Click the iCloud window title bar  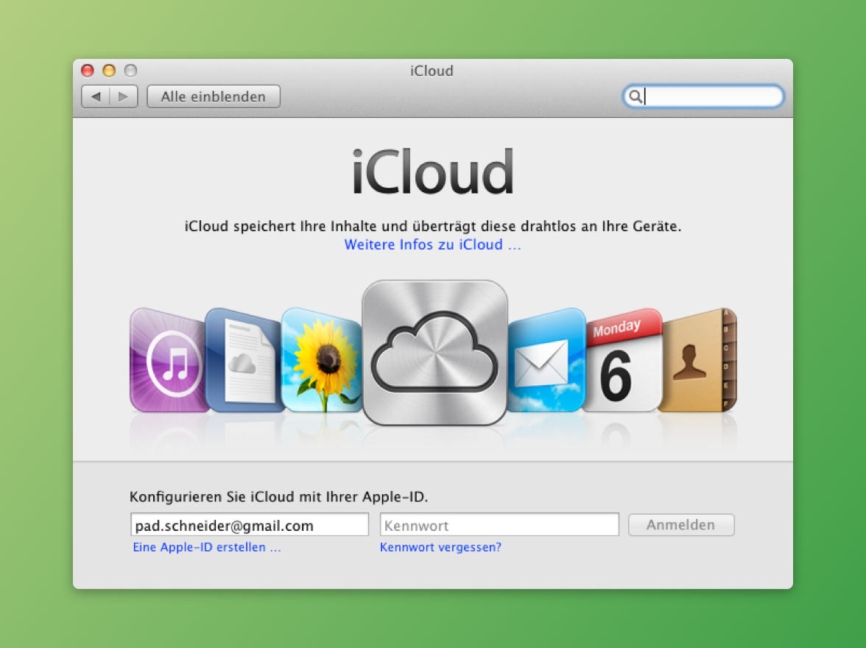click(x=432, y=71)
